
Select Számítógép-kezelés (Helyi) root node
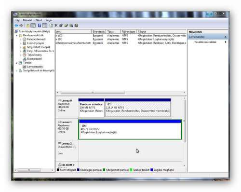click(x=34, y=31)
